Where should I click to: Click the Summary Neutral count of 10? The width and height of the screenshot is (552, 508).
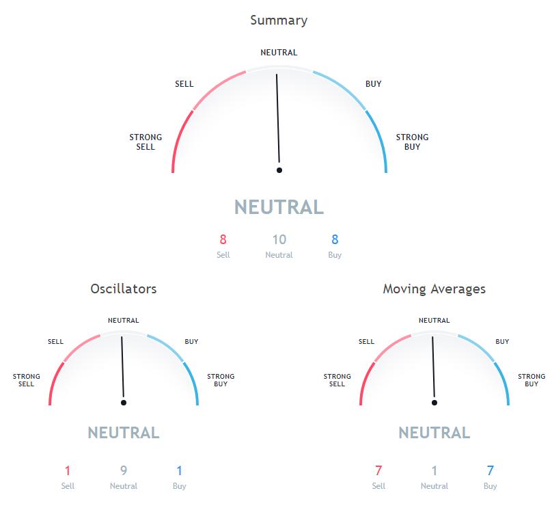pyautogui.click(x=279, y=240)
